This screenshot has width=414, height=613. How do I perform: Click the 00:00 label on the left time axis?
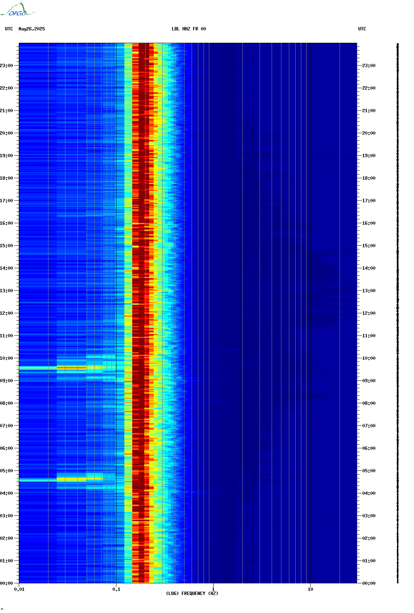pos(6,583)
